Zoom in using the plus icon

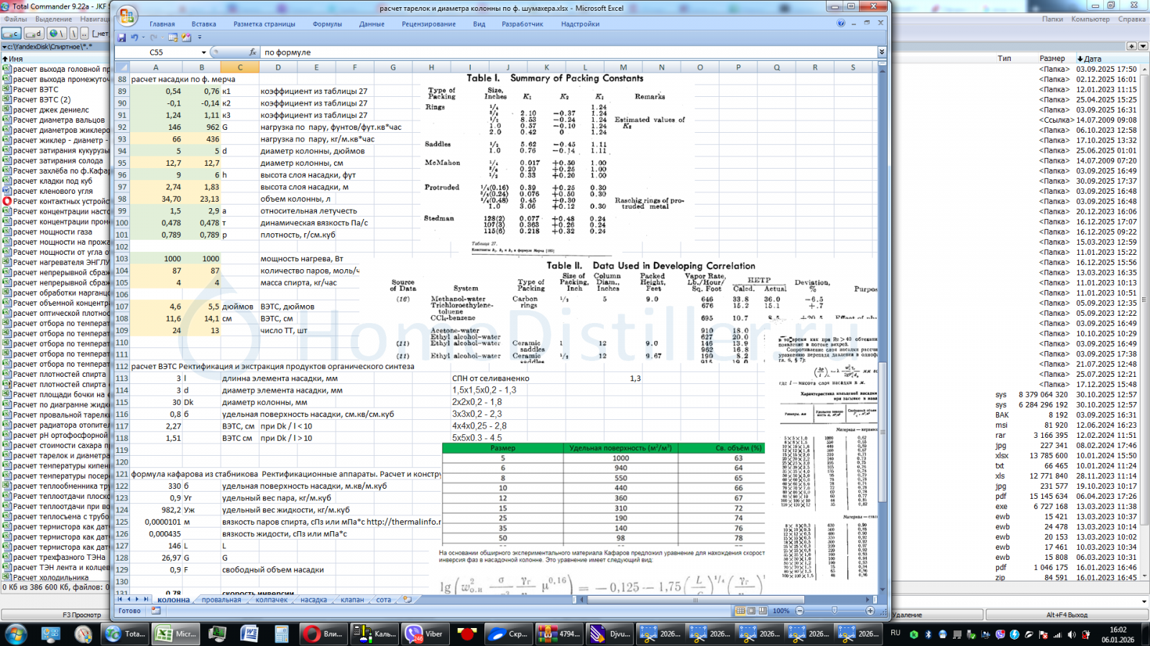[870, 611]
